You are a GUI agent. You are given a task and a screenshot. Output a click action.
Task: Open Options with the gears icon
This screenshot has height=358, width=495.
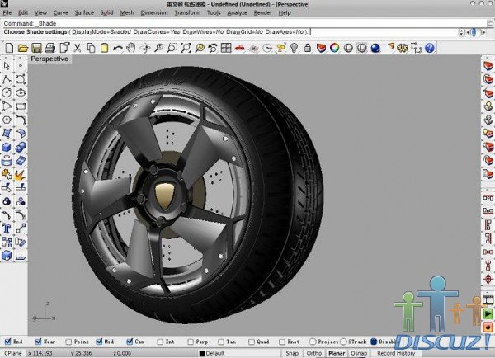[403, 48]
